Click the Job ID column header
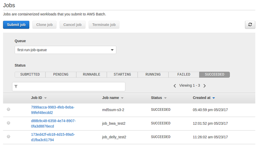The height and width of the screenshot is (164, 264). click(37, 98)
